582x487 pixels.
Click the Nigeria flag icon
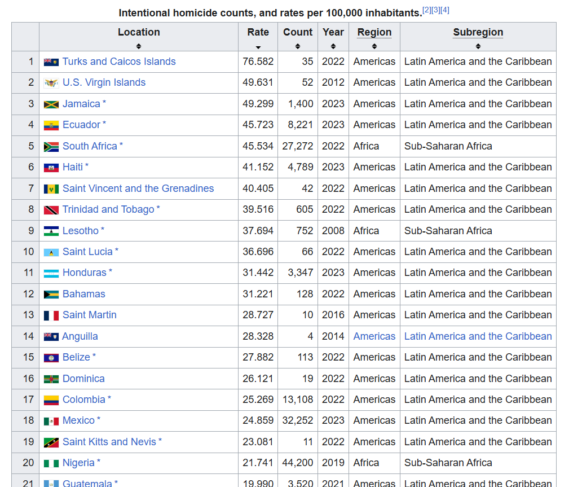pos(51,463)
